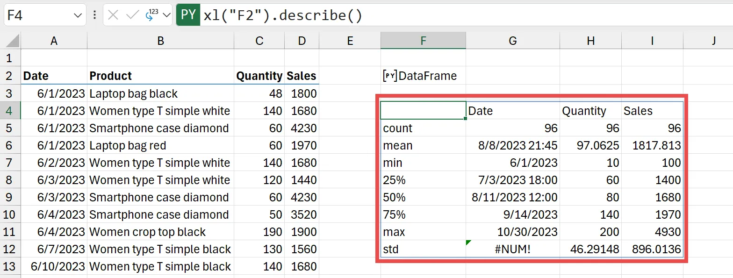Click the Select All corner triangle
This screenshot has height=278, width=733.
(x=13, y=42)
